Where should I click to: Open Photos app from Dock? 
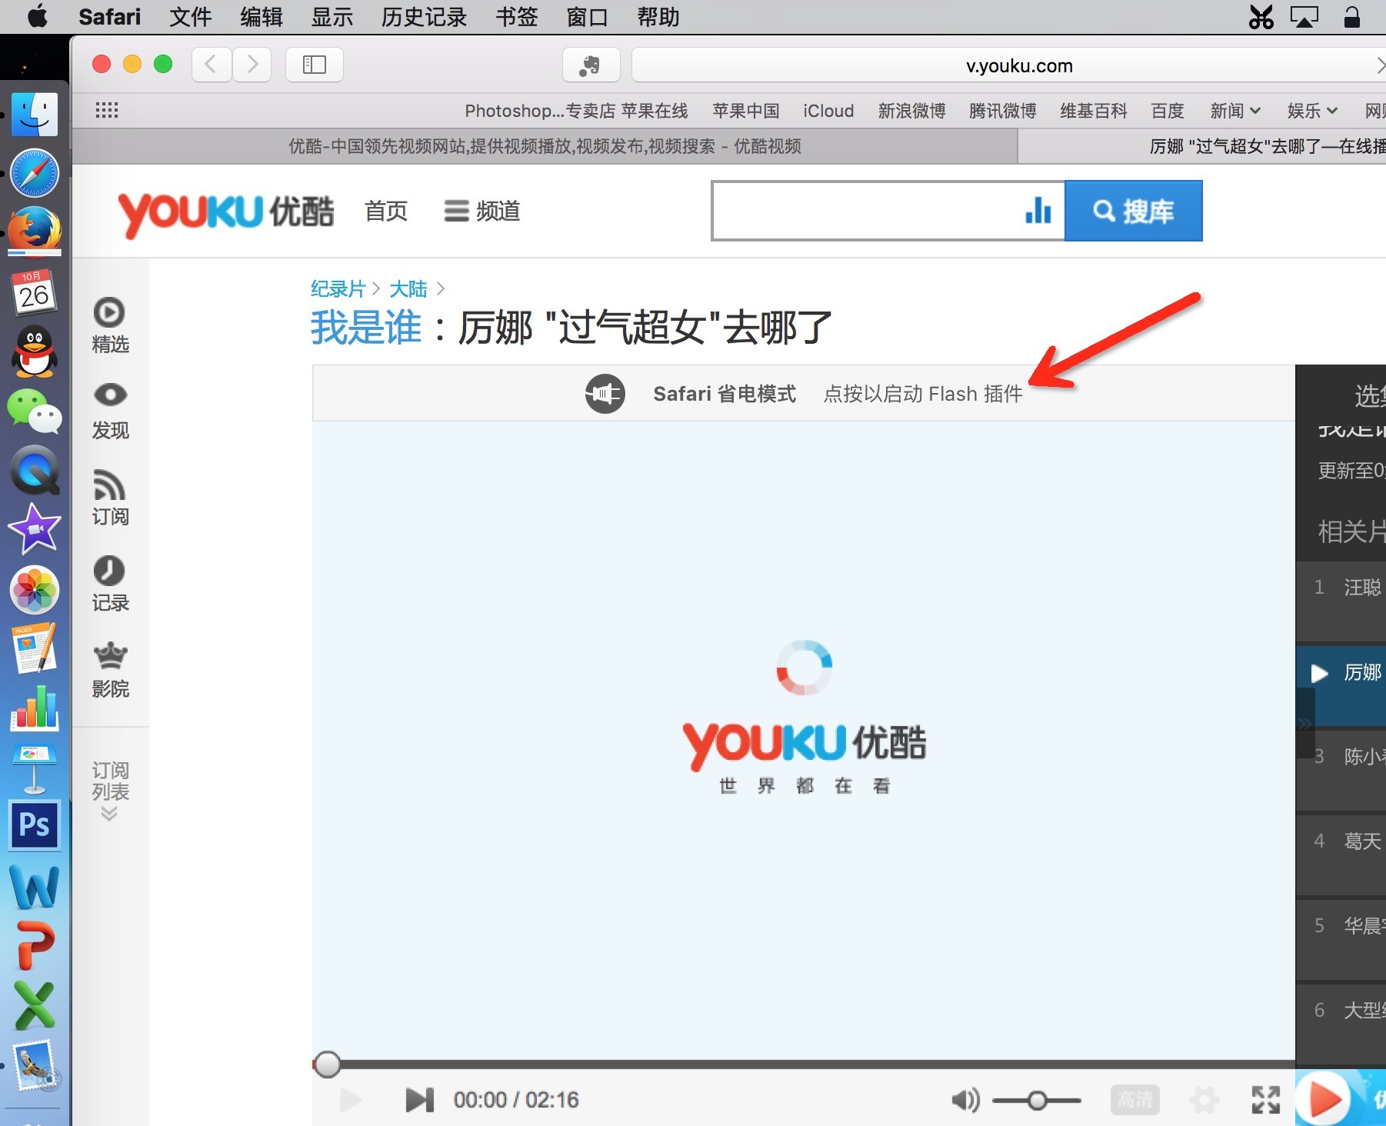35,589
